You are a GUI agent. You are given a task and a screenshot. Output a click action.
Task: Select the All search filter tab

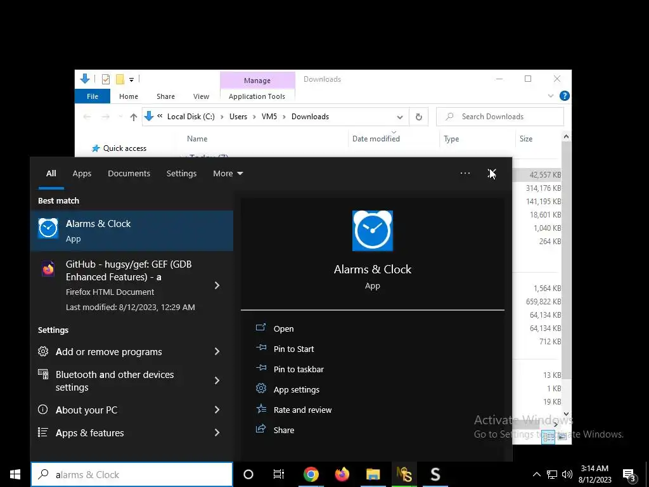51,174
